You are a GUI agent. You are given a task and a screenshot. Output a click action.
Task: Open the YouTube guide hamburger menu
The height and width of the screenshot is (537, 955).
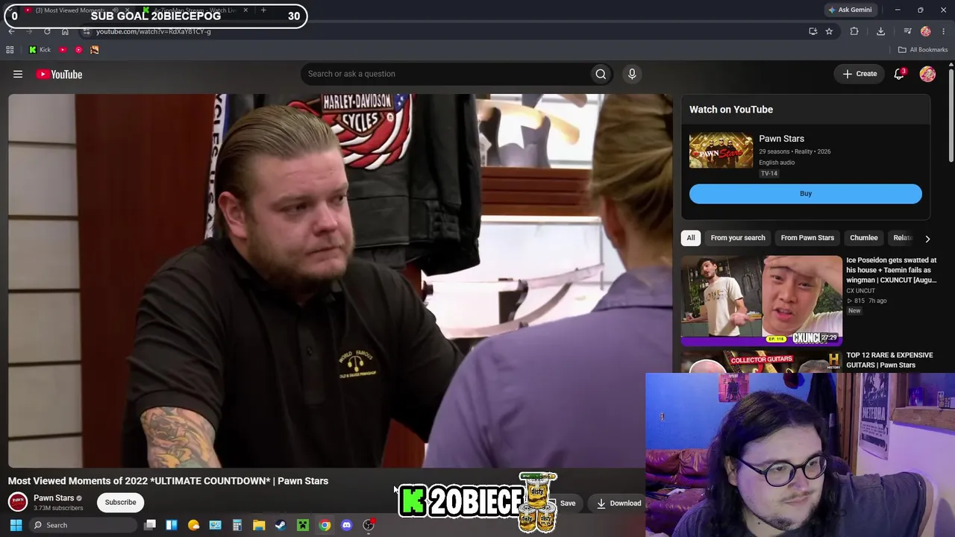coord(18,74)
